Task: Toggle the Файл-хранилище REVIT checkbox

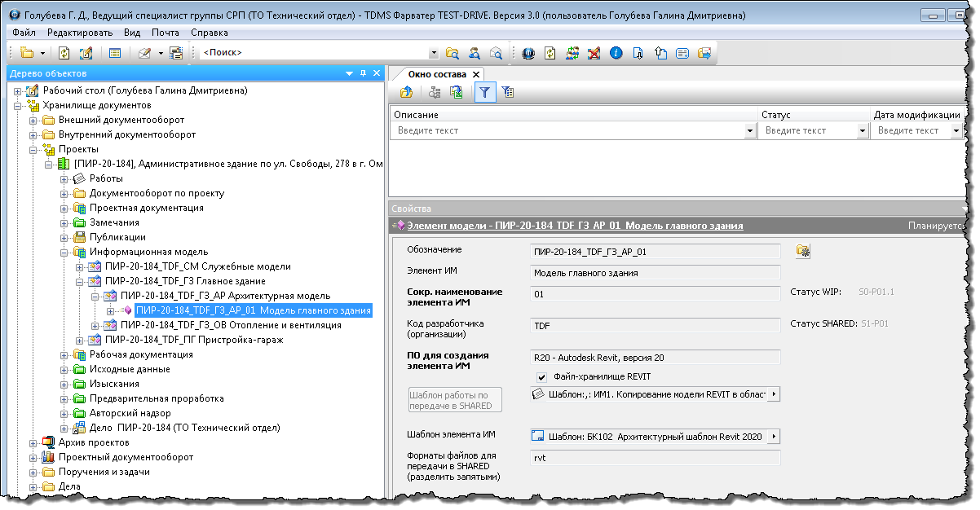Action: 541,376
